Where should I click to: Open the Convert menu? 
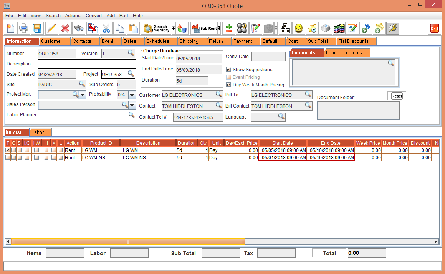point(94,16)
